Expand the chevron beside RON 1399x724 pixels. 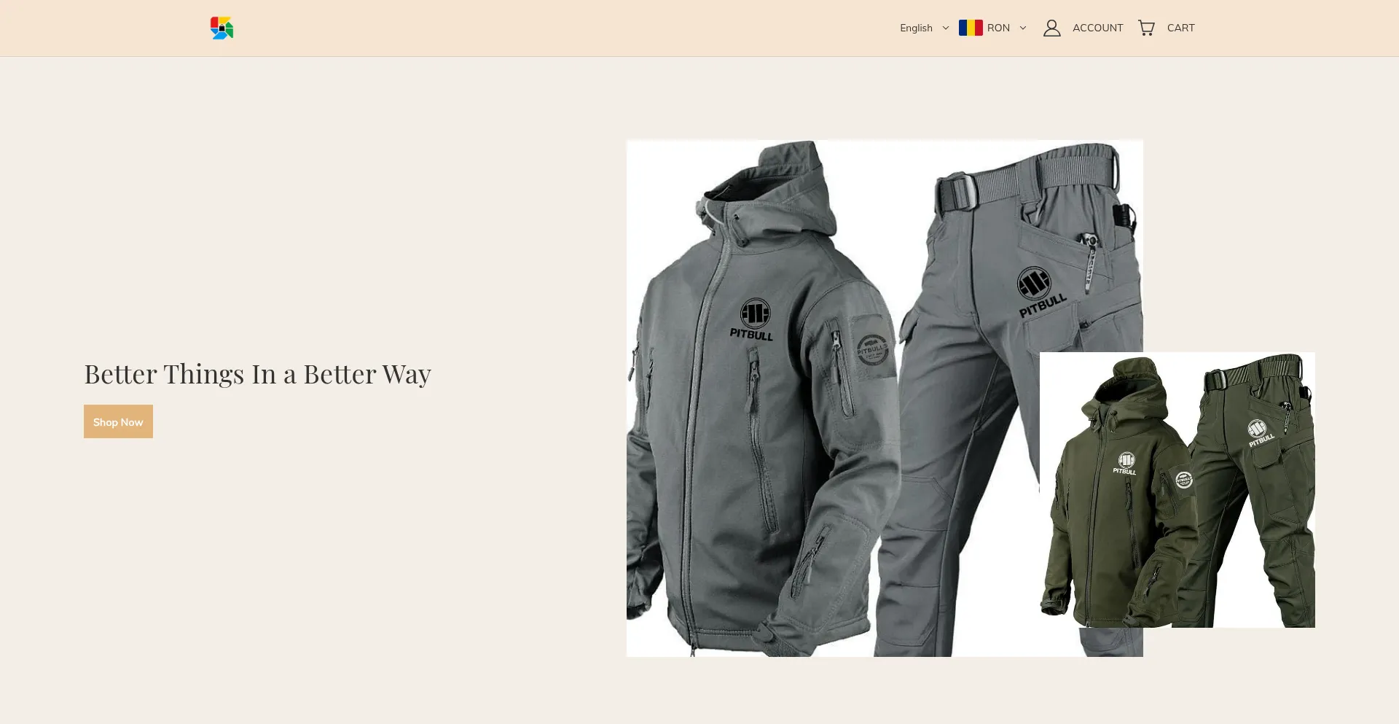pos(1022,28)
